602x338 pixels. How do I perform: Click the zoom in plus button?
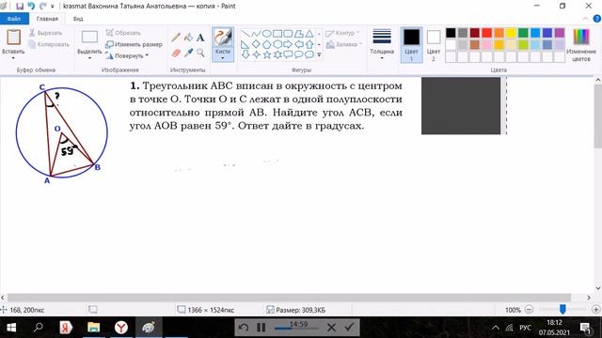click(596, 309)
